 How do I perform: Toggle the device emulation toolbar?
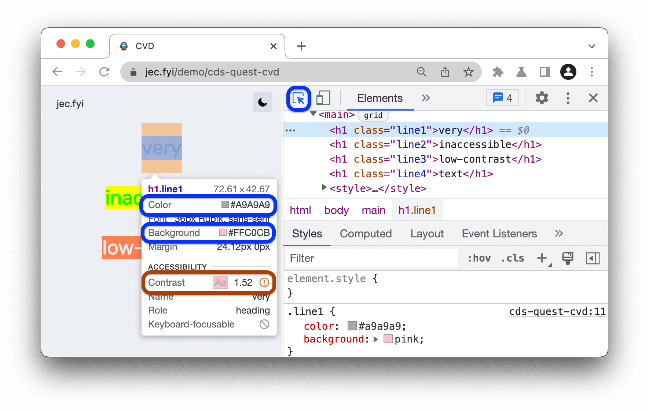point(323,98)
